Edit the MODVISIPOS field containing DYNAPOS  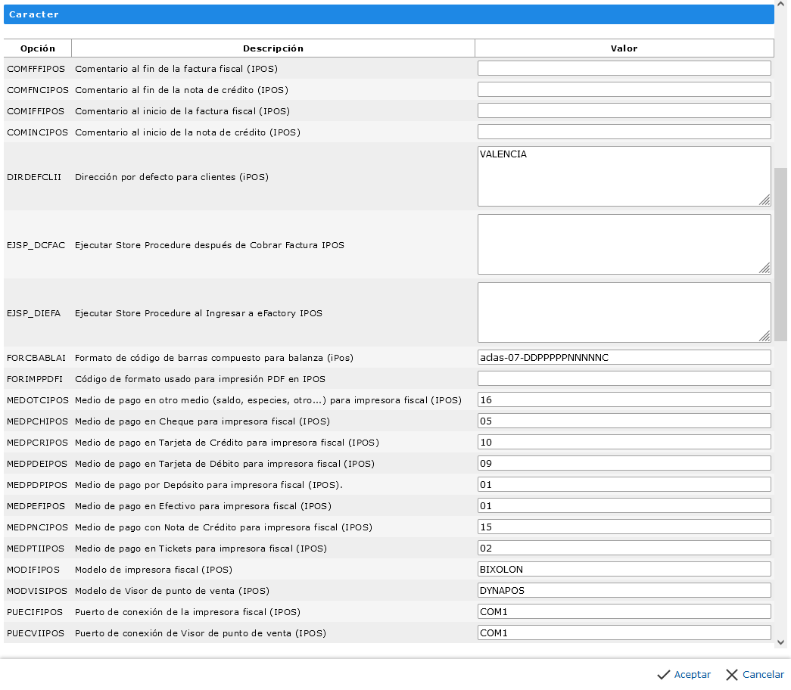(x=624, y=590)
